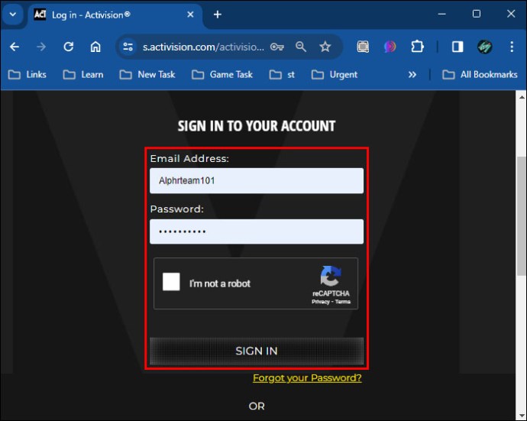Open the Urgent bookmark folder
527x421 pixels.
click(335, 75)
